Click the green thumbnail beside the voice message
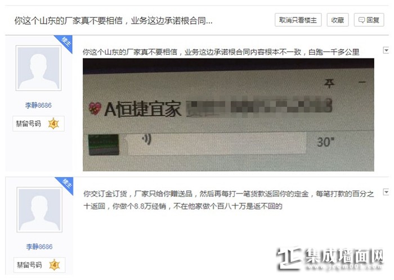This screenshot has height=280, width=394. pos(104,144)
